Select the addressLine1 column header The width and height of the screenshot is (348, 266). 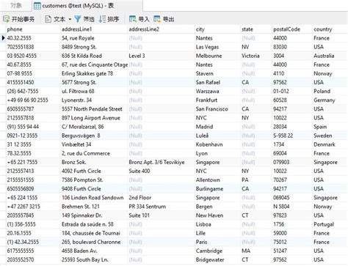[94, 29]
